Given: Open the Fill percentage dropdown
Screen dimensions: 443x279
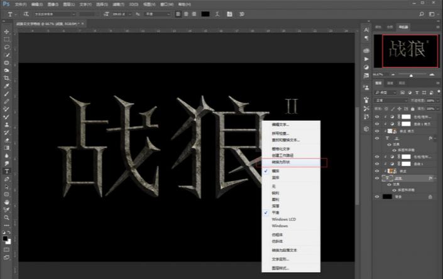Looking at the screenshot, I should point(437,109).
